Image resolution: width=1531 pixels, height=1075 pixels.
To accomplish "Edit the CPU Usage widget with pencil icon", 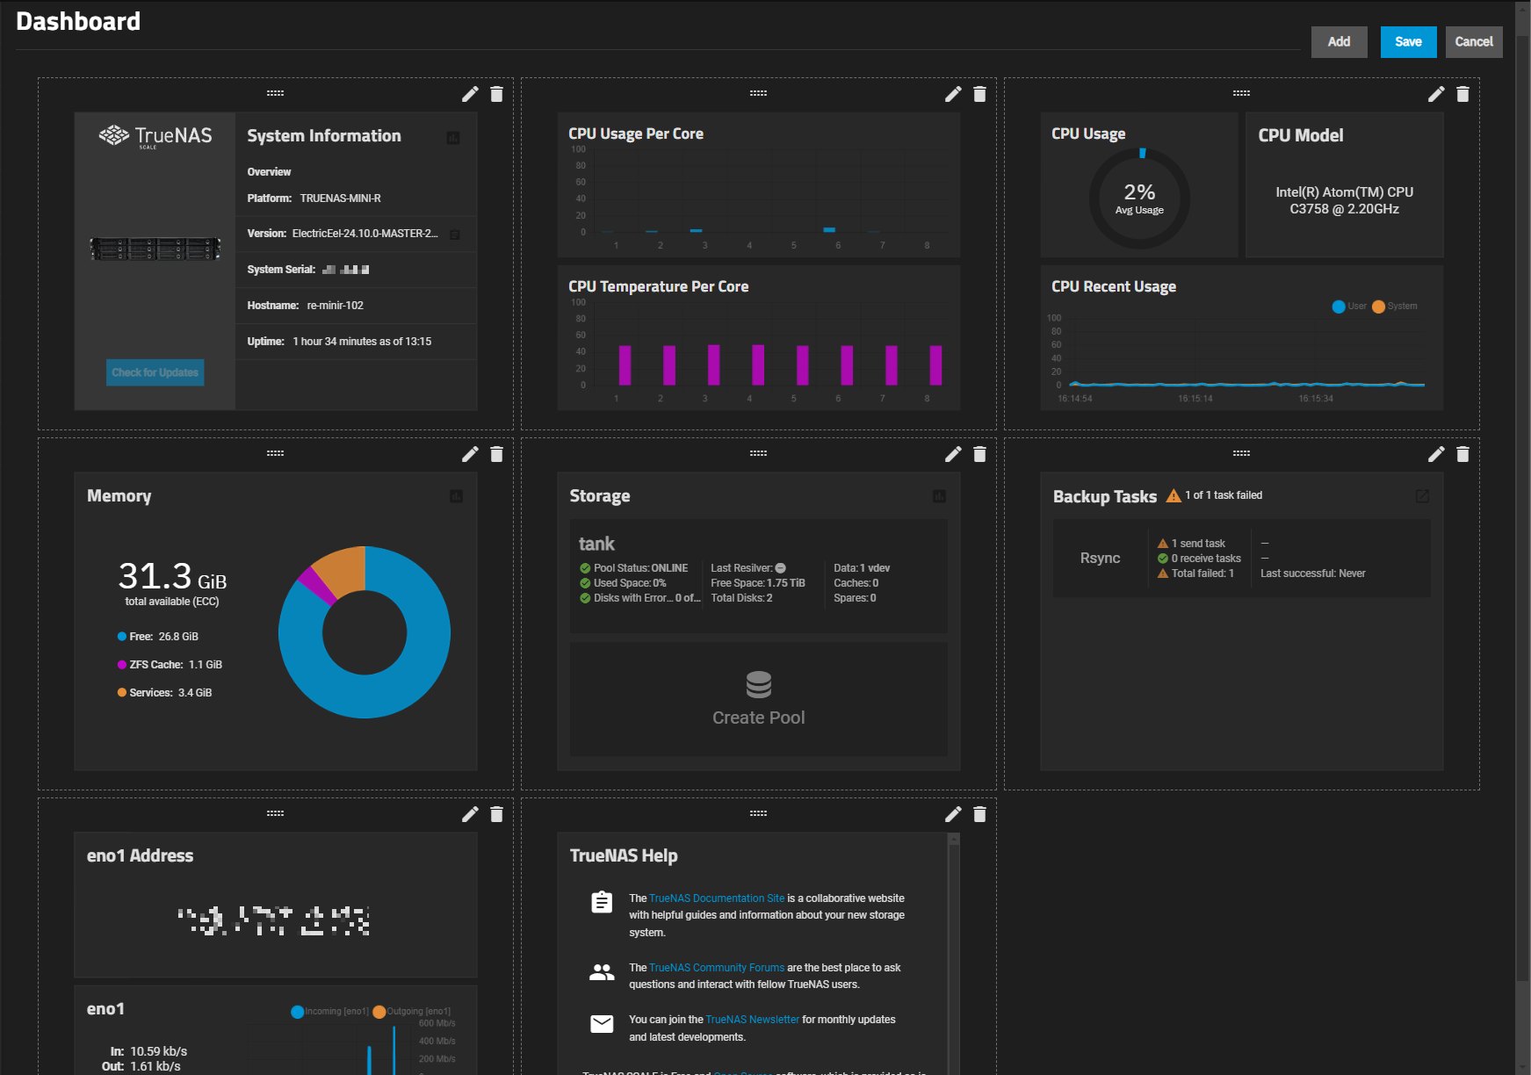I will [1436, 94].
